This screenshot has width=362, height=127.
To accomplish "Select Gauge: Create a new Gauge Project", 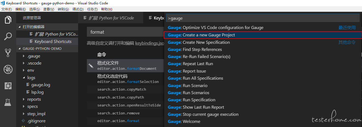I will tap(263, 35).
